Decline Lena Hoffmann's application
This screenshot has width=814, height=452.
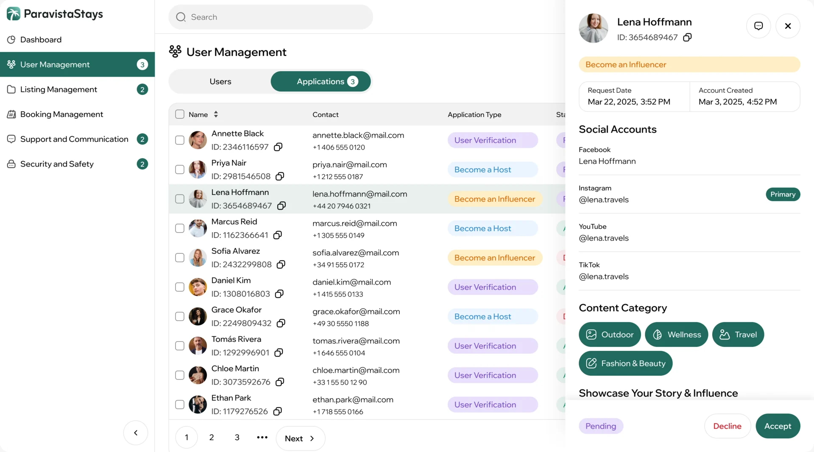coord(728,426)
